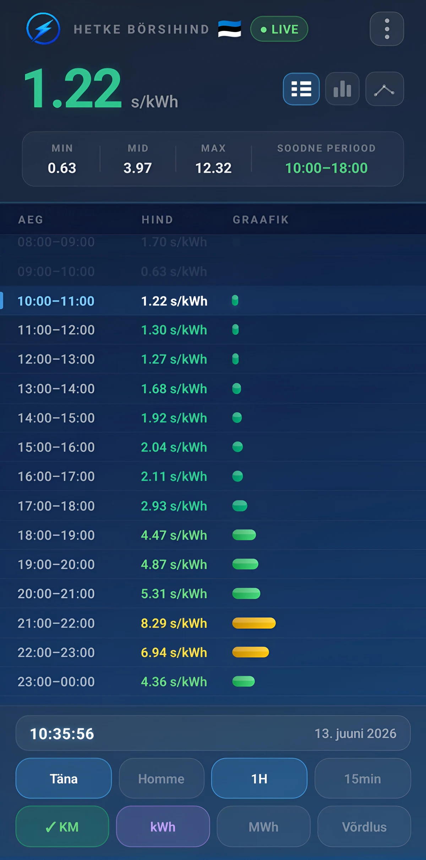The image size is (426, 860).
Task: Choose the 1H interval button
Action: pos(259,779)
